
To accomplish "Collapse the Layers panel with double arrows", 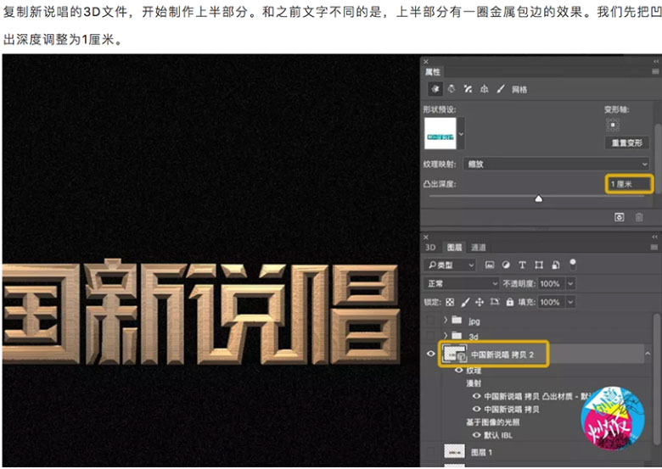I will tap(655, 237).
